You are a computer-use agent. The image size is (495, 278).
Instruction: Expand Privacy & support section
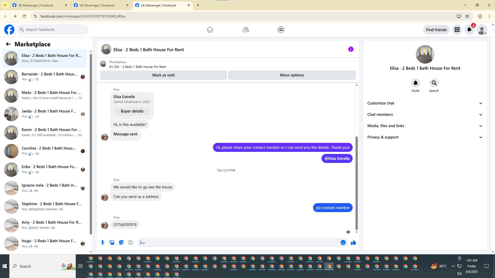[425, 137]
